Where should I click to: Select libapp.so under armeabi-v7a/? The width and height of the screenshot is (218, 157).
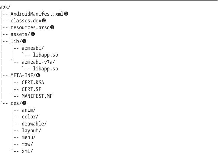[45, 69]
